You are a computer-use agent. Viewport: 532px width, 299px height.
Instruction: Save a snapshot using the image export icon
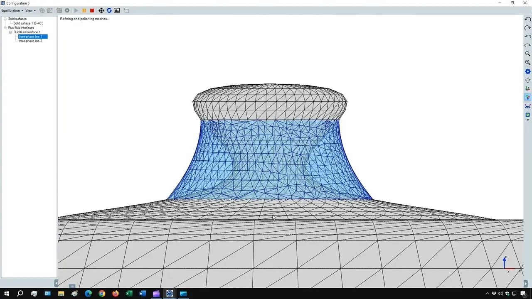click(117, 10)
